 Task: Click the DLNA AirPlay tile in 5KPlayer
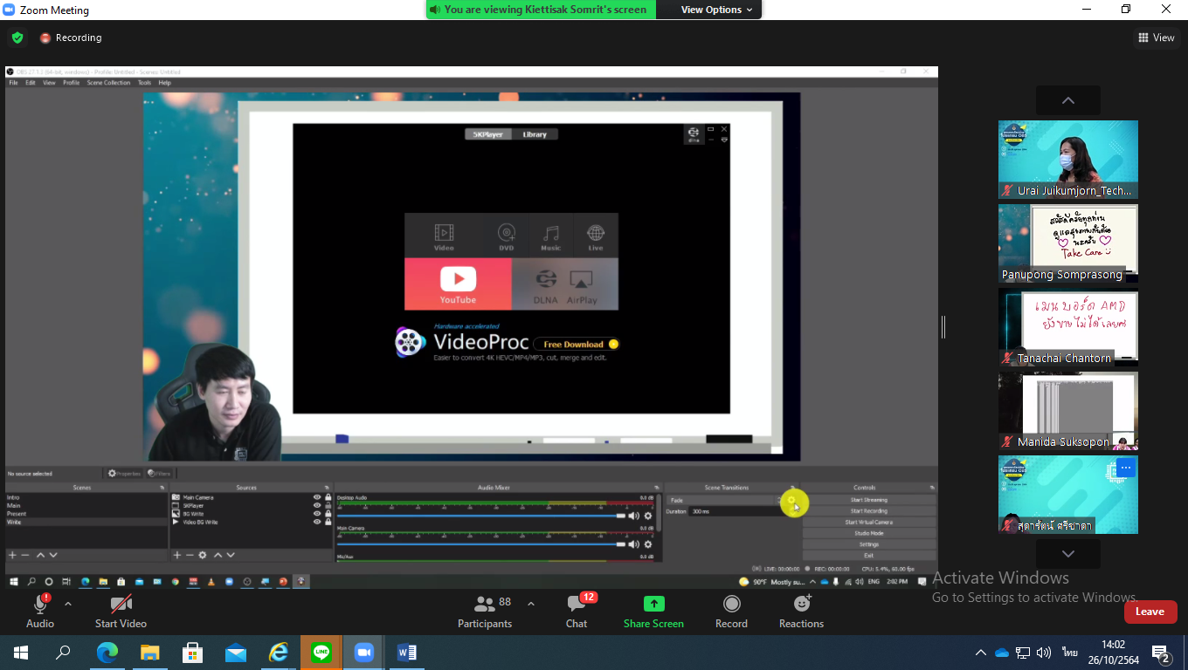click(x=565, y=284)
